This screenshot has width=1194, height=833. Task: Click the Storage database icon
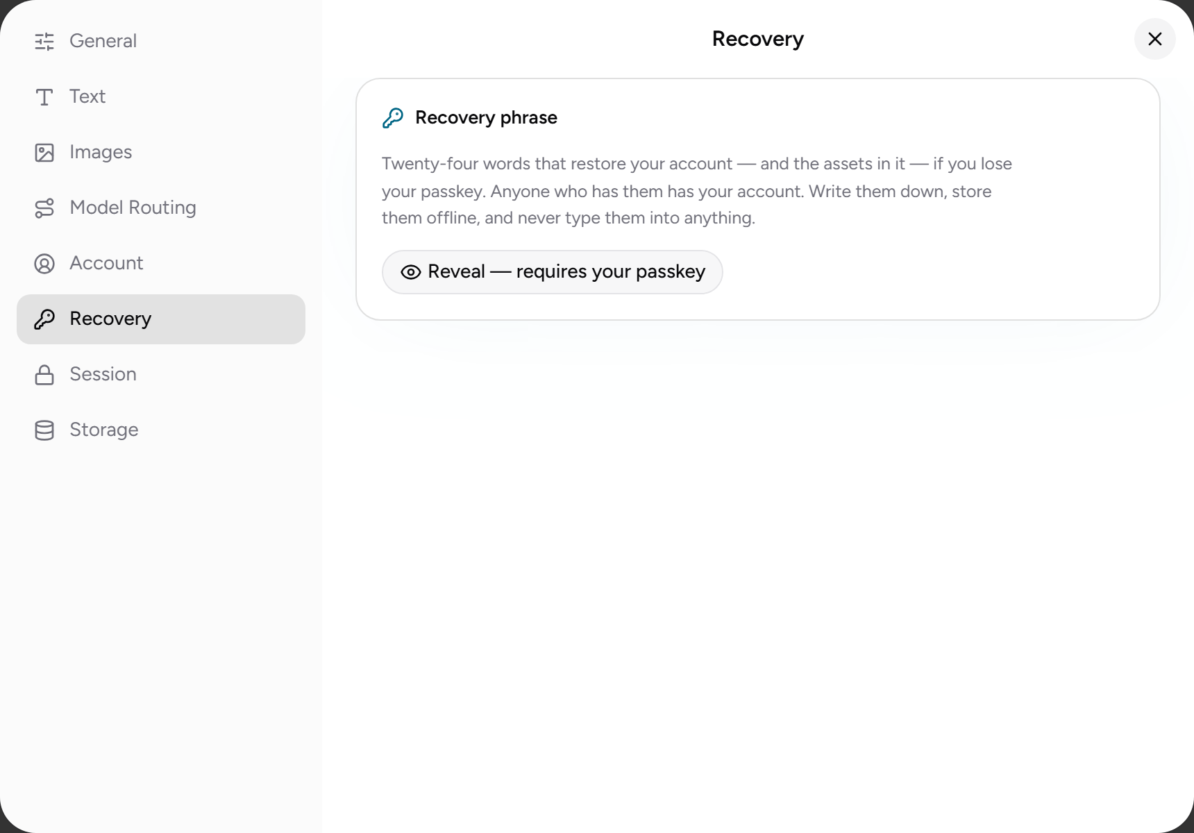44,430
